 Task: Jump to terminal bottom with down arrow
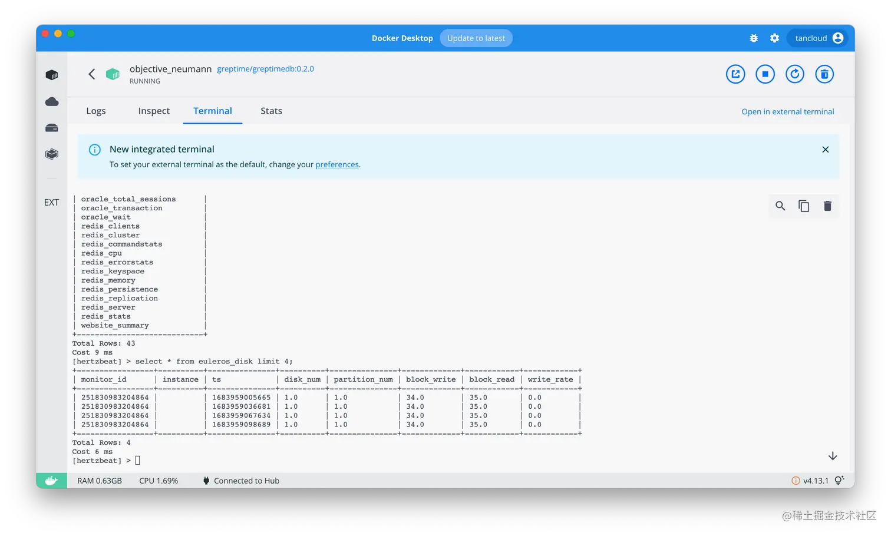point(833,456)
